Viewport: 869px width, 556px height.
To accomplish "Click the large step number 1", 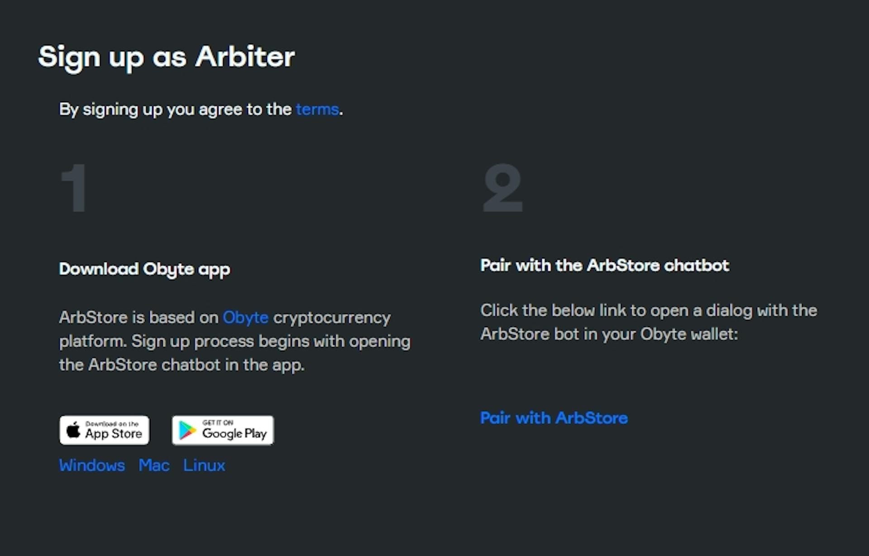I will click(x=74, y=188).
